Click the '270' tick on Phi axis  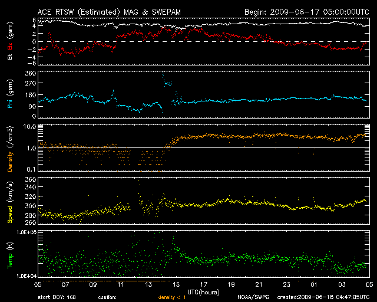[31, 83]
